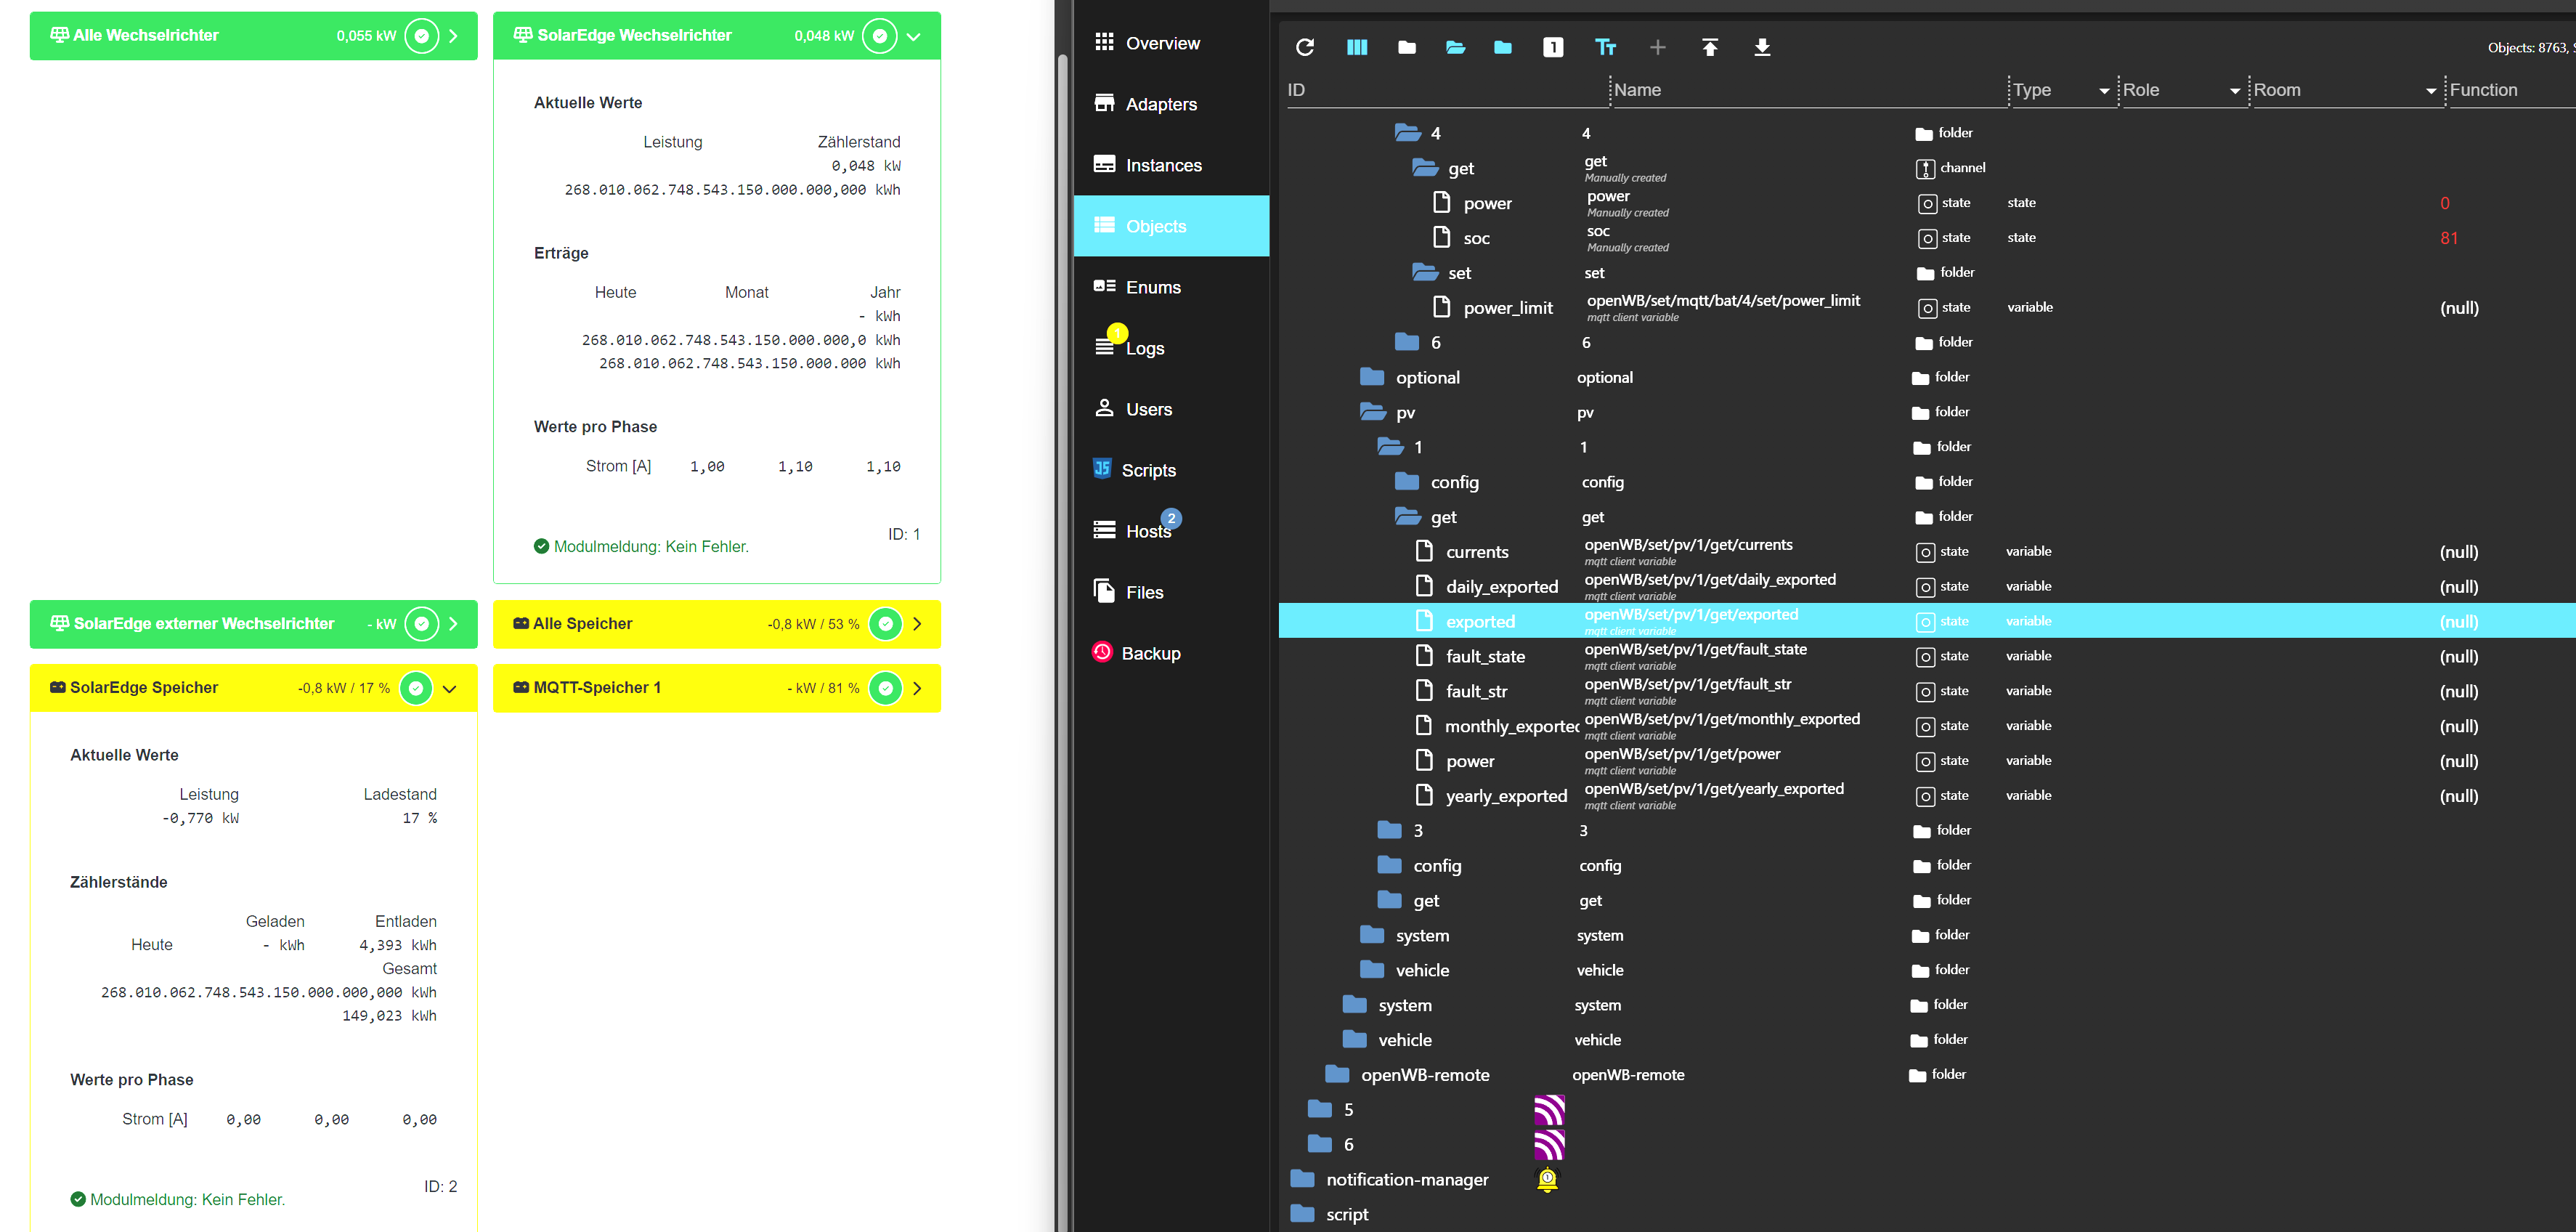Click the upload objects arrow icon
The width and height of the screenshot is (2576, 1232).
click(x=1710, y=47)
